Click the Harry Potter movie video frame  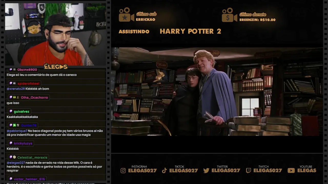point(217,91)
